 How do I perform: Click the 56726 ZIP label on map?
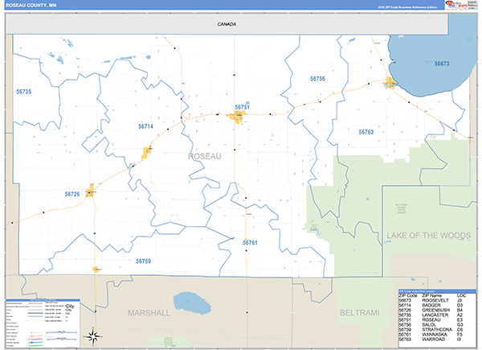[x=72, y=194]
